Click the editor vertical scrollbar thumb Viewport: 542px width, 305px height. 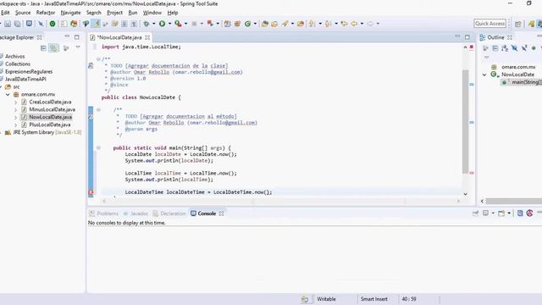465,121
